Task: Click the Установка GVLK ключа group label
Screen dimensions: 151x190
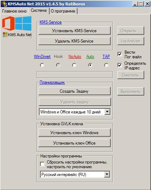Action: [61, 124]
